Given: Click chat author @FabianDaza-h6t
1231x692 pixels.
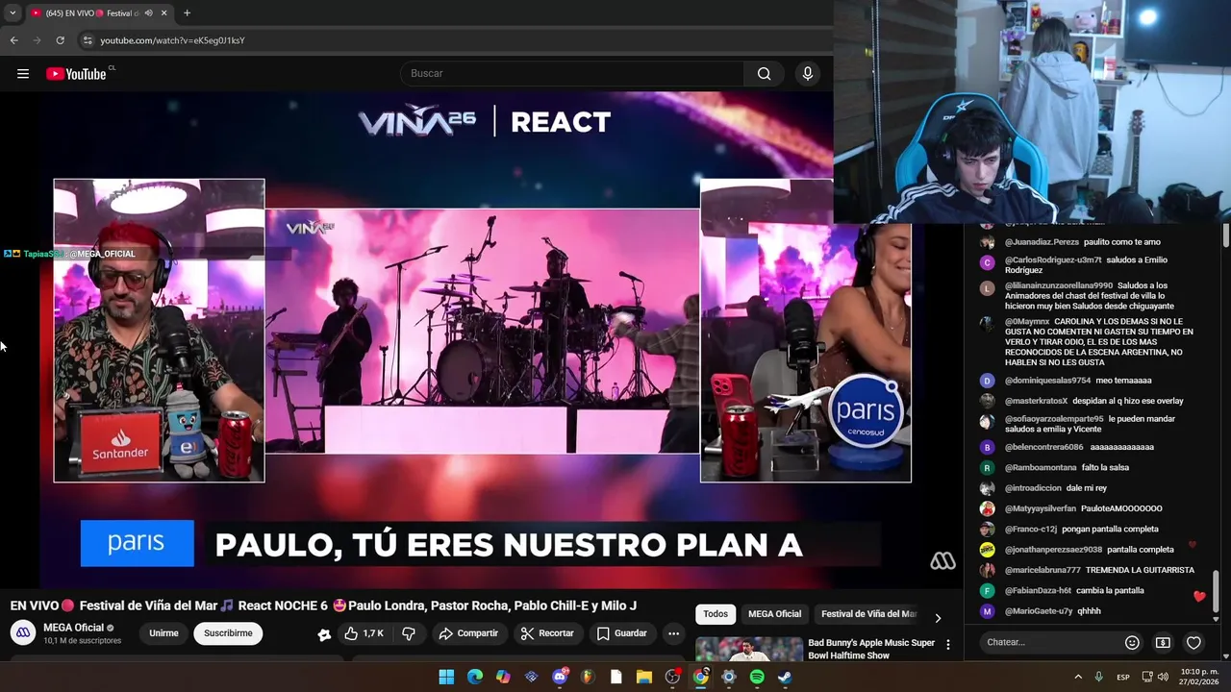Looking at the screenshot, I should click(x=1038, y=590).
